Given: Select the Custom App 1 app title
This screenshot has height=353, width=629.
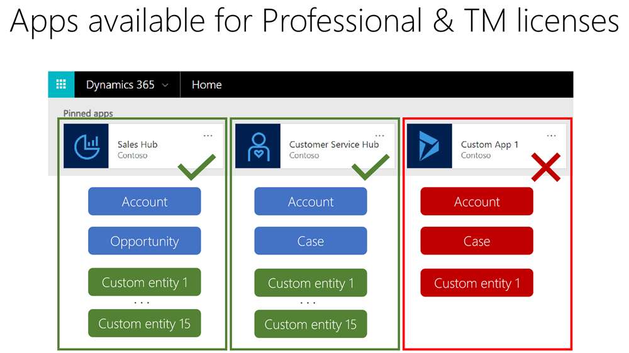Looking at the screenshot, I should (x=489, y=144).
